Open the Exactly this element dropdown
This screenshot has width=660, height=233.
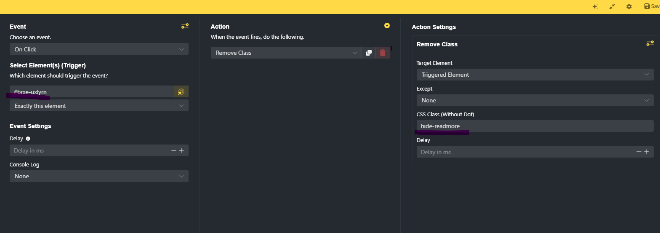(99, 105)
